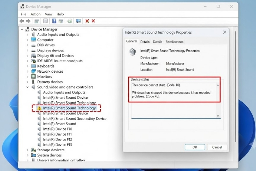Select the IDE ARDS: Inurltationodputs category
Screen dimensions: 256x171
(x=60, y=61)
